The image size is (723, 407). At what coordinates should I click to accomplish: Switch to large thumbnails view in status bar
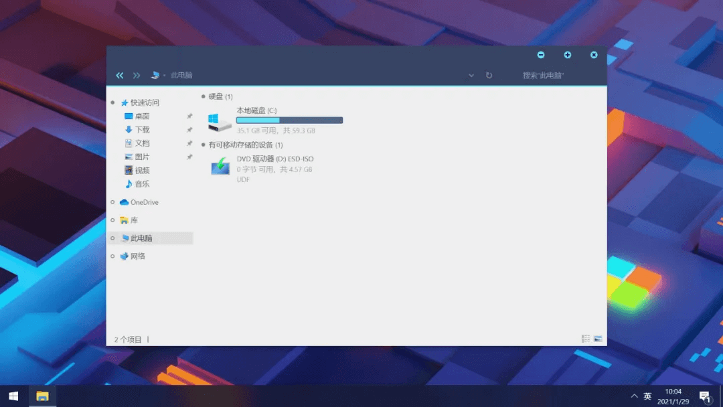tap(598, 338)
